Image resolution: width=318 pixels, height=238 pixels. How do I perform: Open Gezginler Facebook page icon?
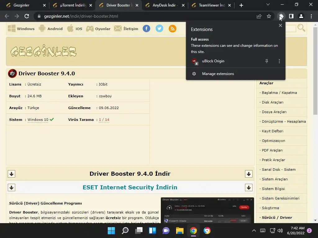pyautogui.click(x=147, y=29)
